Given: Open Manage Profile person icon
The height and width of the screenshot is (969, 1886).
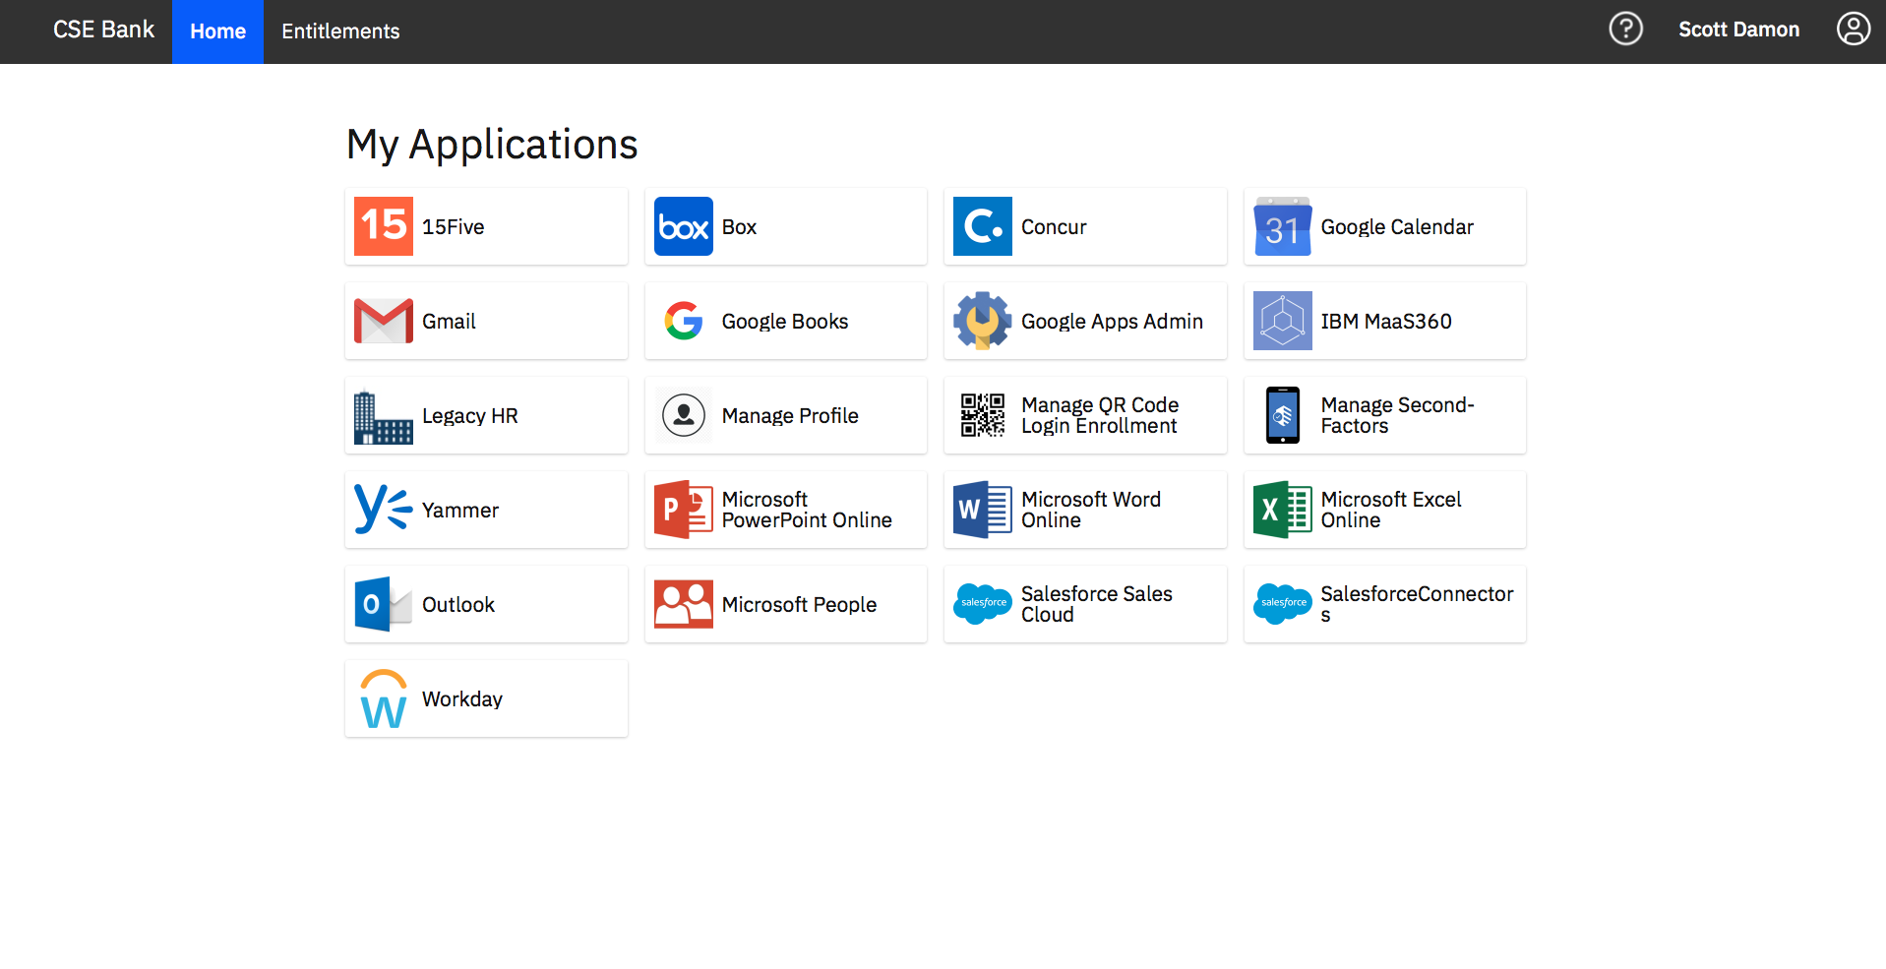Looking at the screenshot, I should (684, 415).
